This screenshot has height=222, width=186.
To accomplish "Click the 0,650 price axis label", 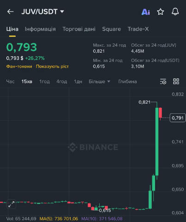I will pyautogui.click(x=178, y=189).
